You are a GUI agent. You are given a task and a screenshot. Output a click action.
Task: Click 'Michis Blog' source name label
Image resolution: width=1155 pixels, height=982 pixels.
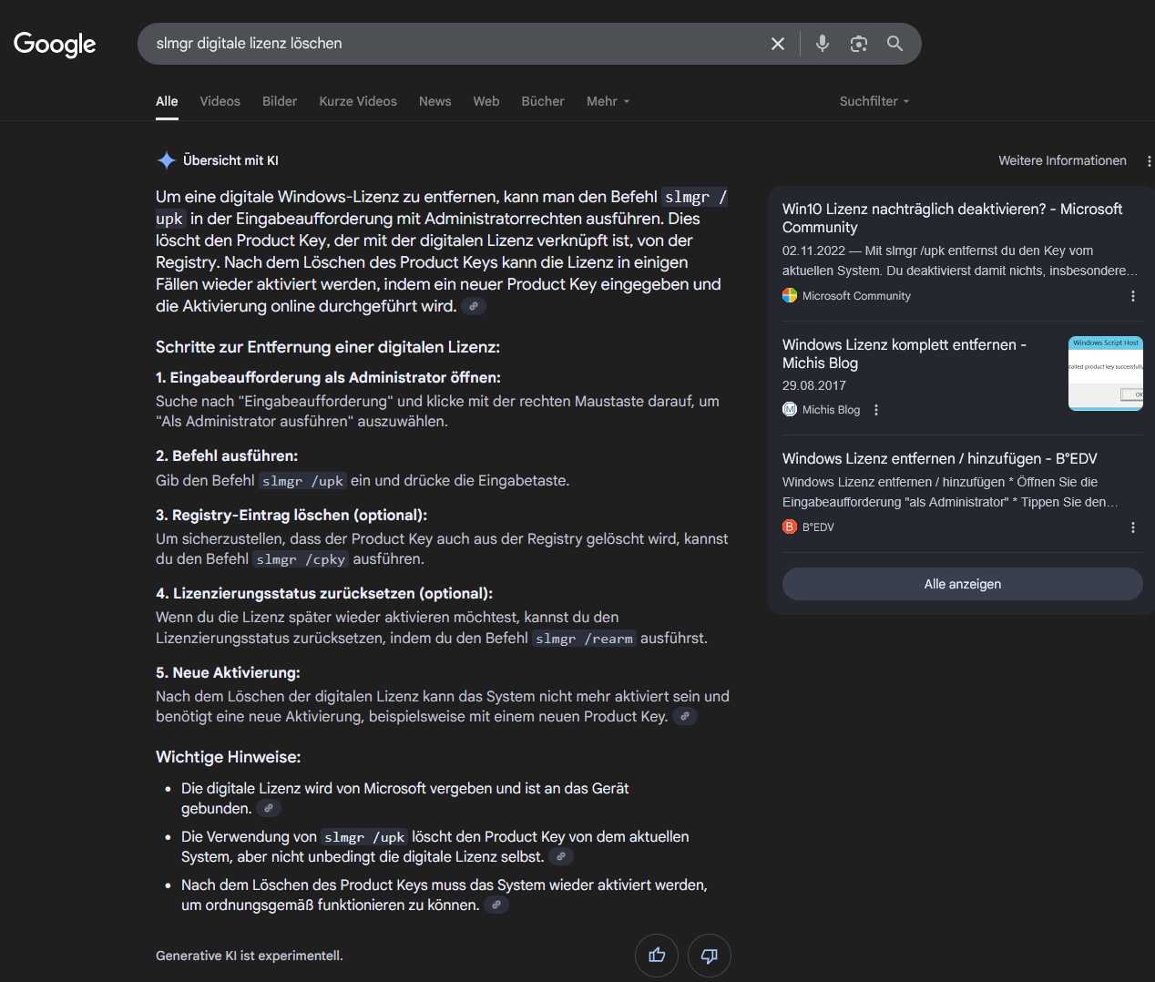tap(831, 410)
